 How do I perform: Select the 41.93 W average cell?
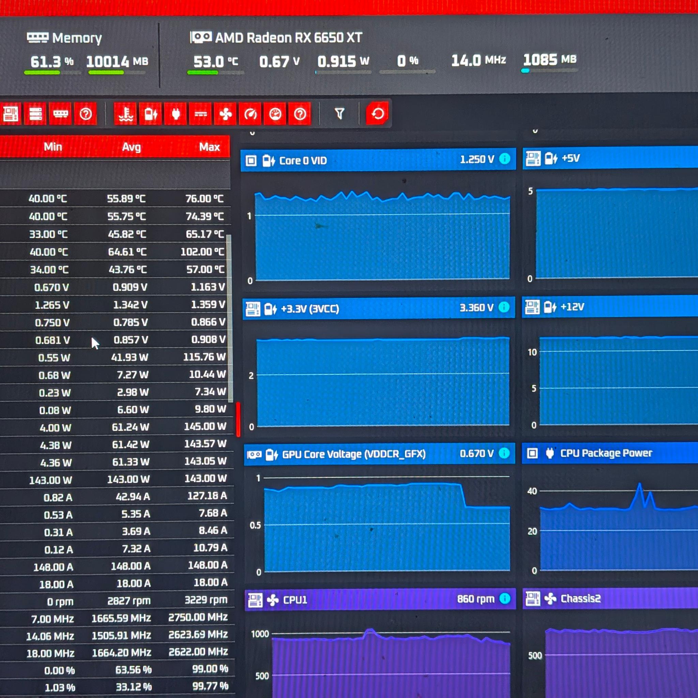pos(130,357)
